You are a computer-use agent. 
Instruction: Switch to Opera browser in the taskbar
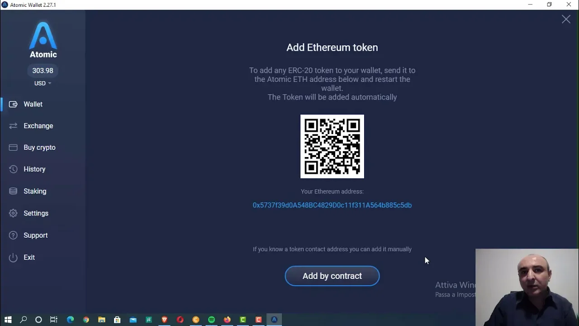pos(180,320)
